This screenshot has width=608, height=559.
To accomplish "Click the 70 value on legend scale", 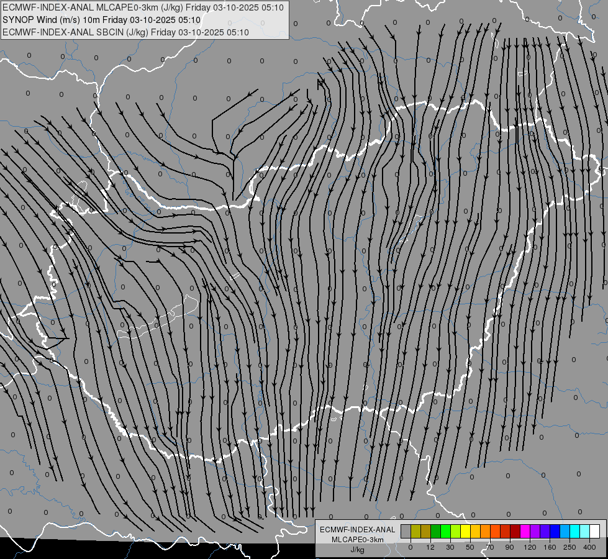I will (490, 547).
